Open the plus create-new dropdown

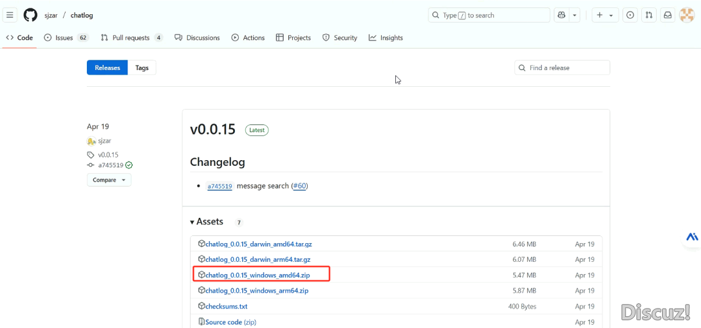tap(604, 15)
